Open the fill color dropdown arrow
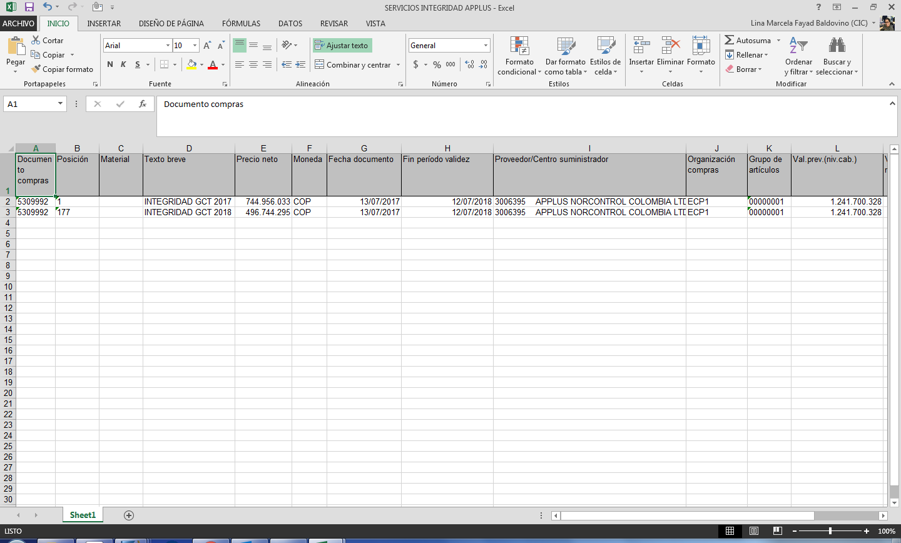The image size is (901, 543). (201, 64)
